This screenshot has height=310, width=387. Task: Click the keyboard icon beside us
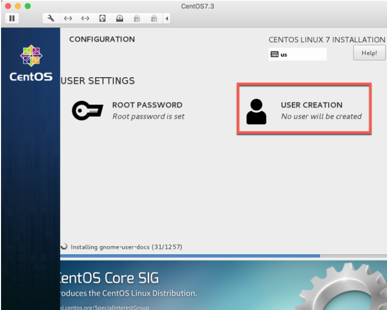pyautogui.click(x=274, y=54)
